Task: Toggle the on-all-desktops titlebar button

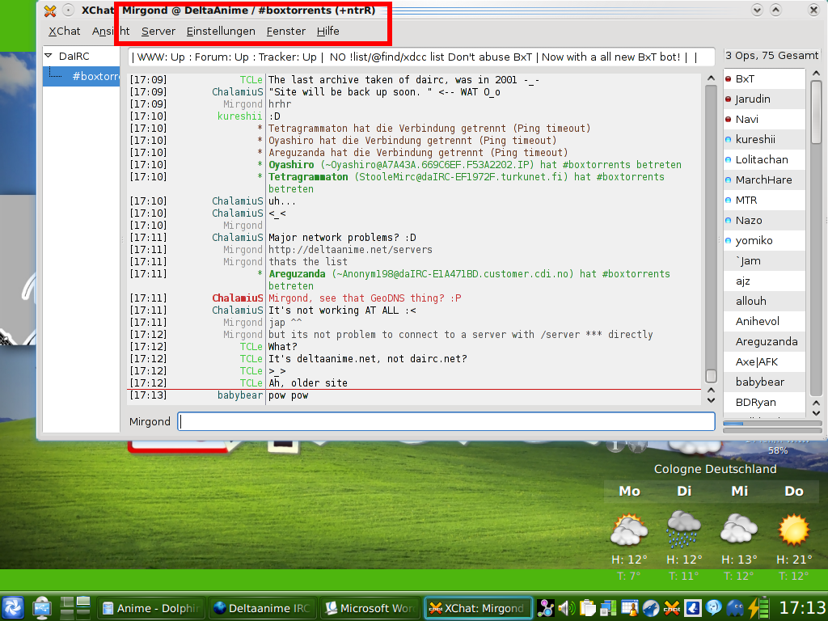Action: [68, 11]
